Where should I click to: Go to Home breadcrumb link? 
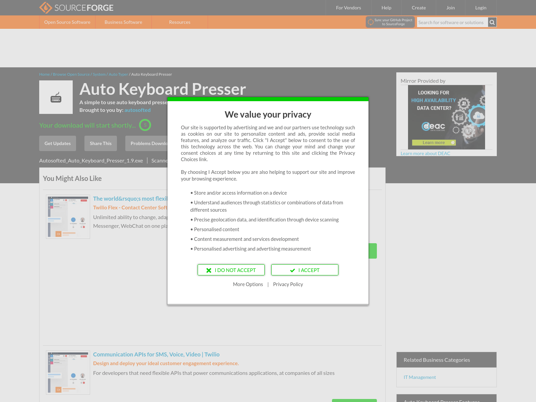tap(44, 74)
